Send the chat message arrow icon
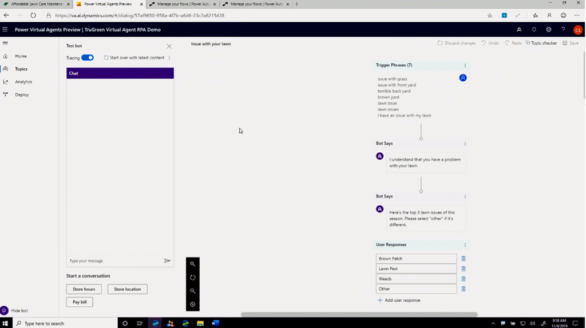 click(x=168, y=260)
